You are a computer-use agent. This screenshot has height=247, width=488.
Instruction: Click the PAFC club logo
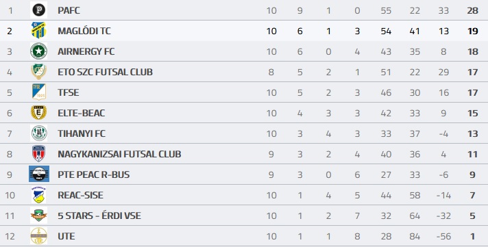(39, 10)
